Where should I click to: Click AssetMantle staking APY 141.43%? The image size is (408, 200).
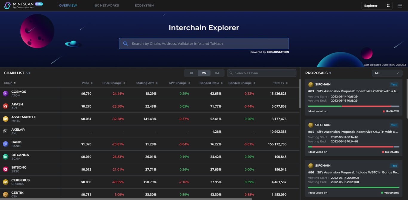pyautogui.click(x=150, y=119)
